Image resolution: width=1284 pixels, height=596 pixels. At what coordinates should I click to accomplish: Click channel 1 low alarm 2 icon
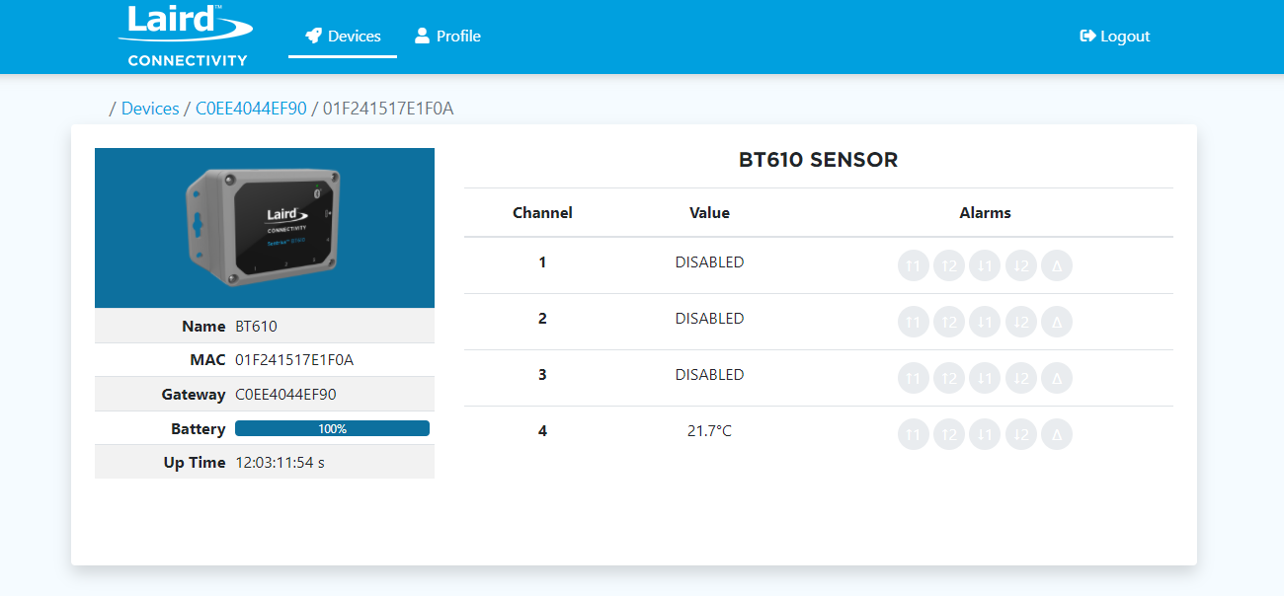[x=1020, y=265]
